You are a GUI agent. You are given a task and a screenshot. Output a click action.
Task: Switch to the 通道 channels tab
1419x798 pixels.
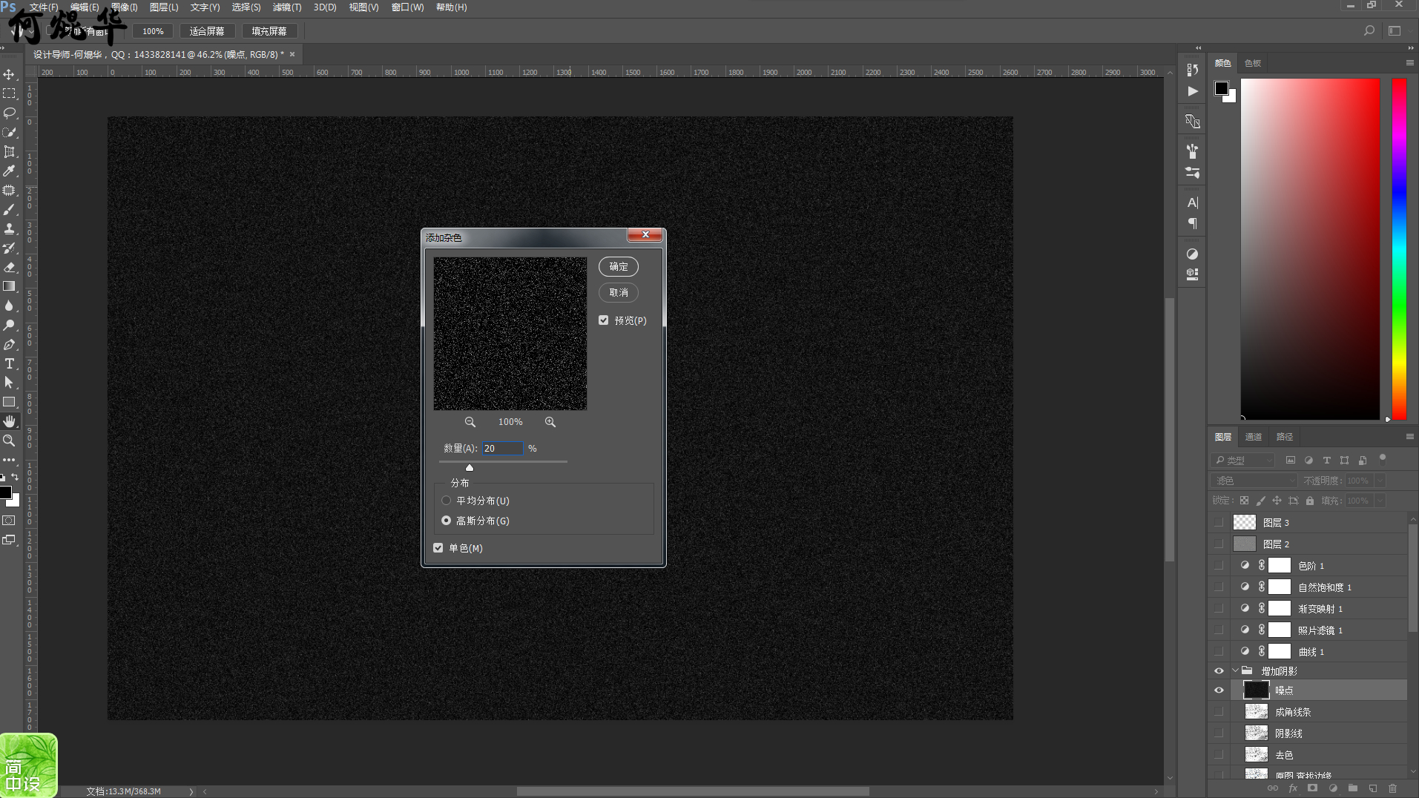[1253, 437]
